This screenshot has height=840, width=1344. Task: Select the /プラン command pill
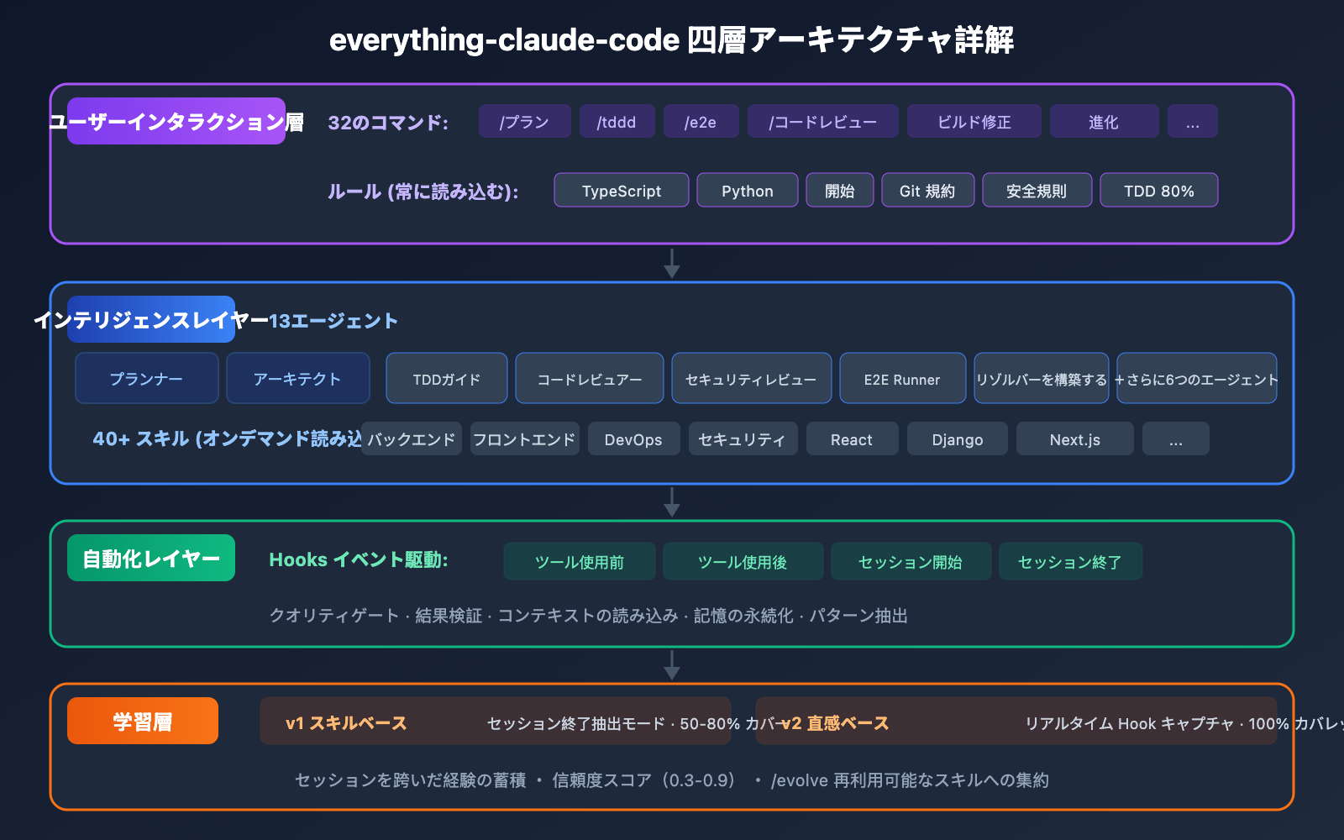[523, 121]
